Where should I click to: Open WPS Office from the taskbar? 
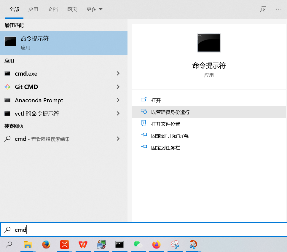tap(83, 245)
